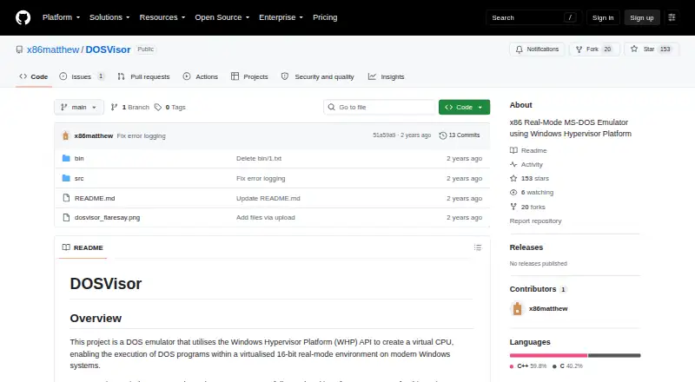Expand the Enterprise menu
The height and width of the screenshot is (382, 695).
(x=281, y=17)
